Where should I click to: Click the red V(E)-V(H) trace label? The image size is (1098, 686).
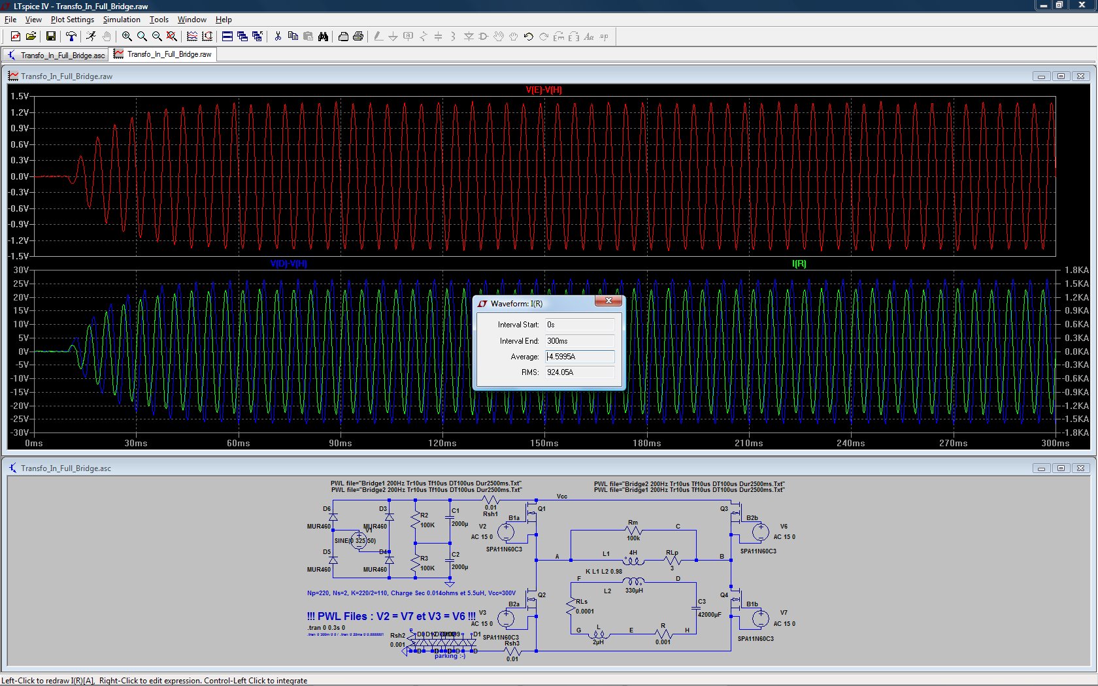(543, 90)
